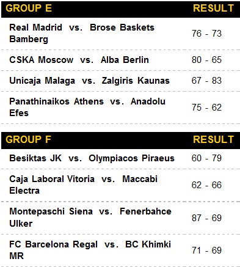This screenshot has width=240, height=267.
Task: Open Besiktas JK vs. Olympiacos Piraeus match
Action: (x=92, y=158)
